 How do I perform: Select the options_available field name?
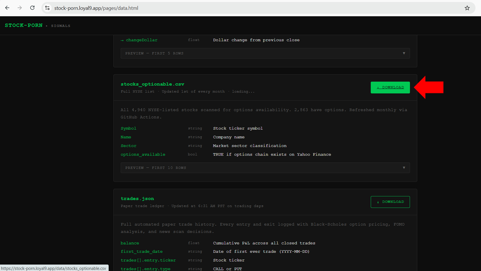[143, 154]
